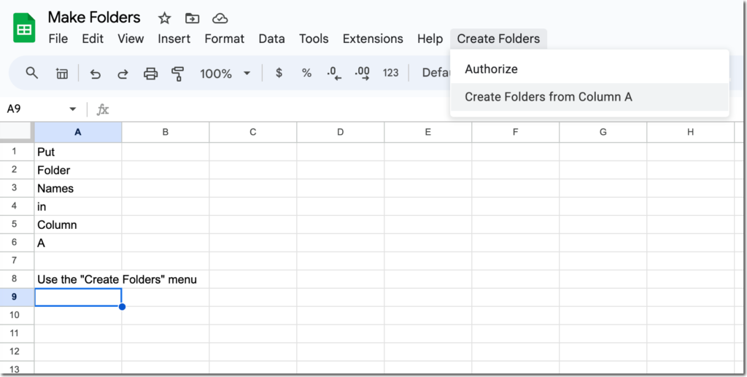747x377 pixels.
Task: Check the cloud saved status icon
Action: (220, 18)
